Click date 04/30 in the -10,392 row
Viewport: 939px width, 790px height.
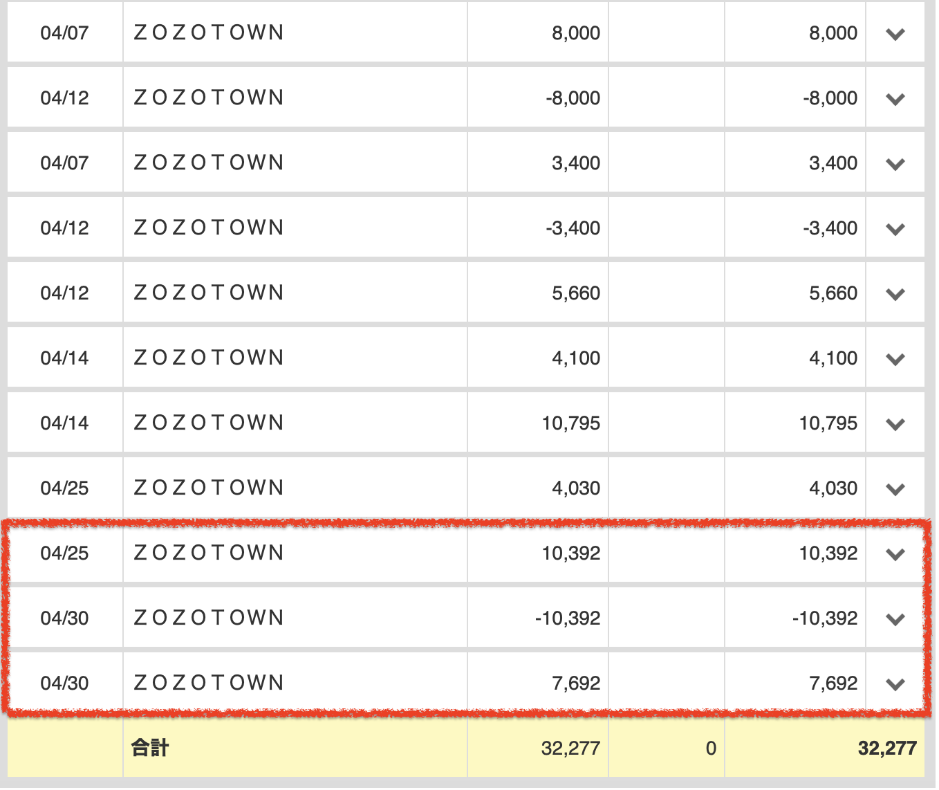(64, 618)
